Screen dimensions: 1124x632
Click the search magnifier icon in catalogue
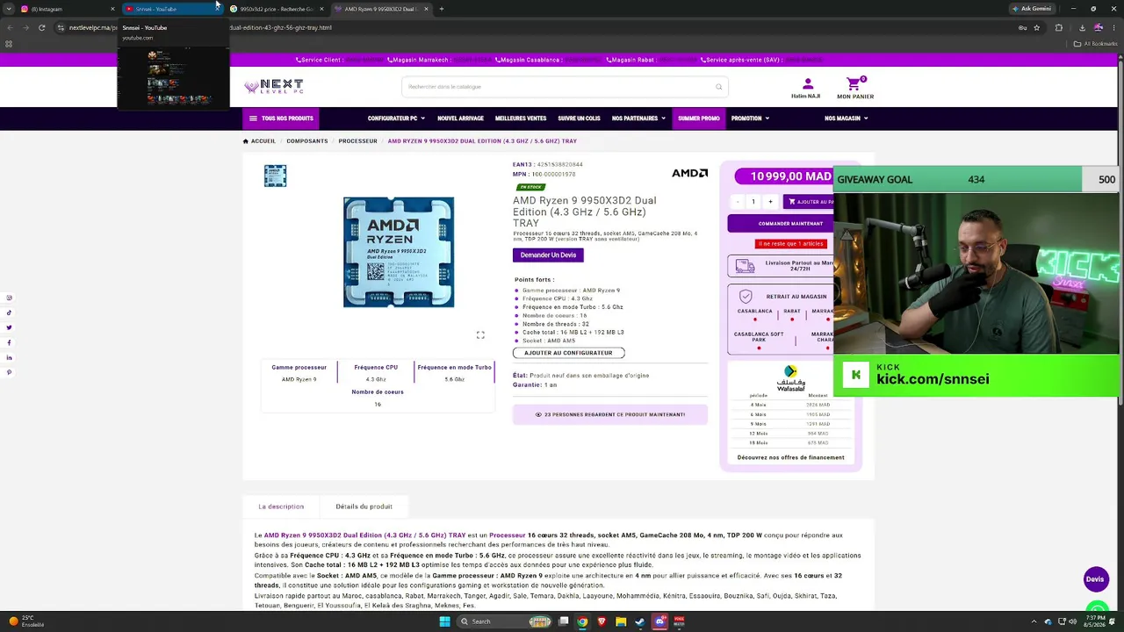click(718, 87)
